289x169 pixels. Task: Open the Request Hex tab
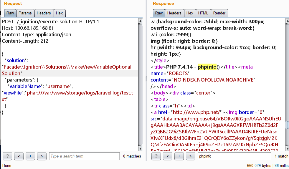(59, 13)
